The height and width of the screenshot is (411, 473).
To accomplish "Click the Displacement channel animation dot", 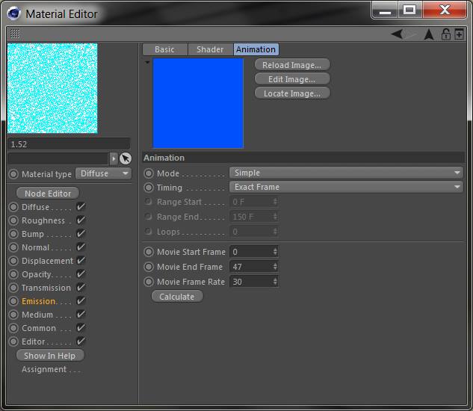I will 13,261.
